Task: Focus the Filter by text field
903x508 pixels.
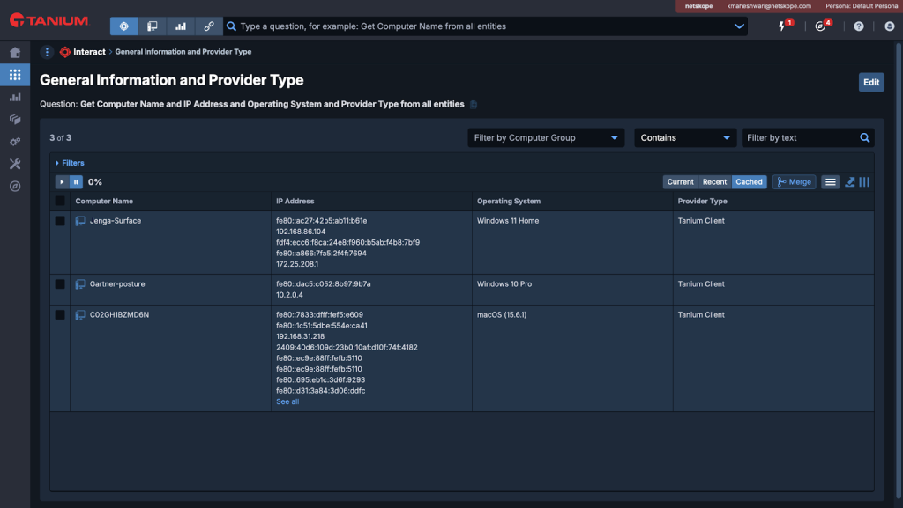Action: pyautogui.click(x=801, y=138)
